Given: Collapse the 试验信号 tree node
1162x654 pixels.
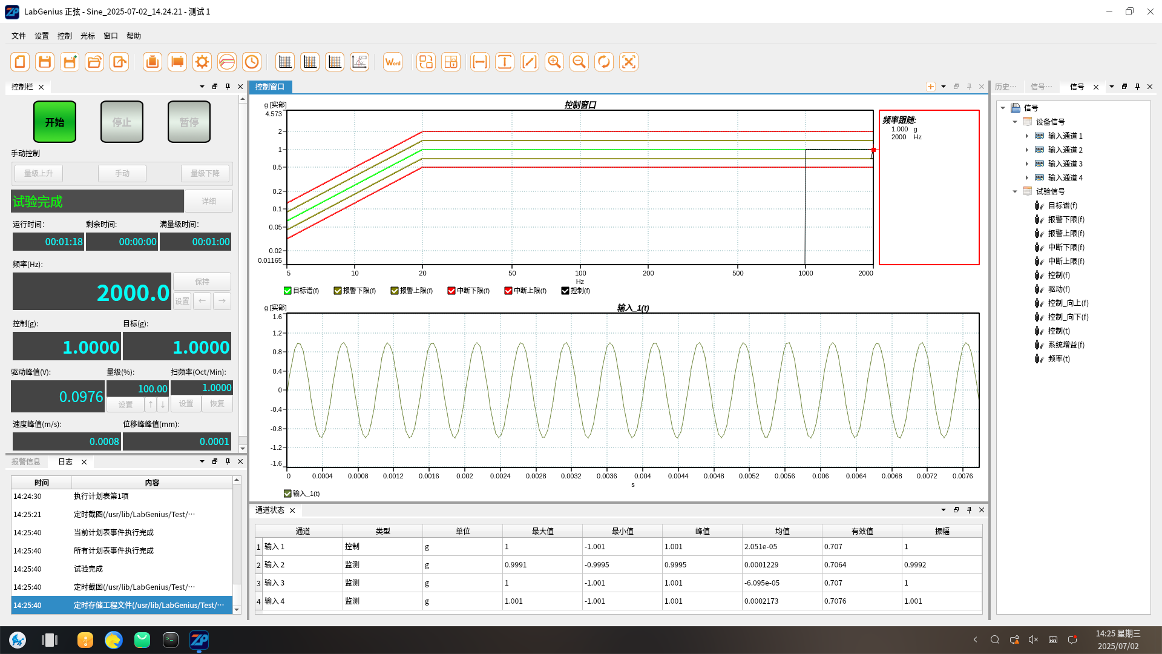Looking at the screenshot, I should point(1015,191).
